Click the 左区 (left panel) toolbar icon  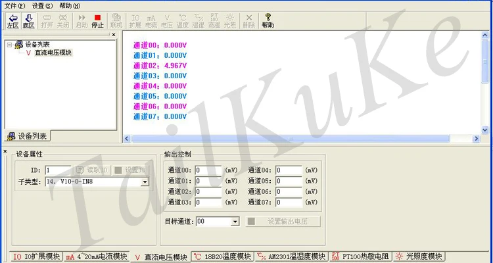coord(13,21)
